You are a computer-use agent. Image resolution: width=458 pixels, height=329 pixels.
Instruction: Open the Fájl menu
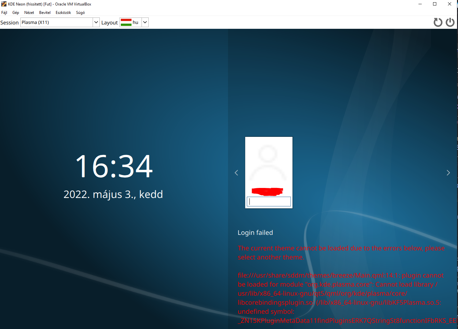tap(4, 13)
